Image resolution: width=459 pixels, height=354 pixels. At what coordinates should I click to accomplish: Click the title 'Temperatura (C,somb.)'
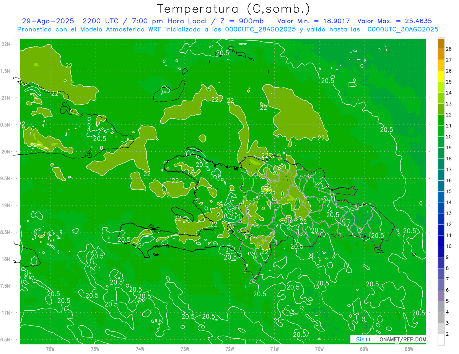[233, 9]
